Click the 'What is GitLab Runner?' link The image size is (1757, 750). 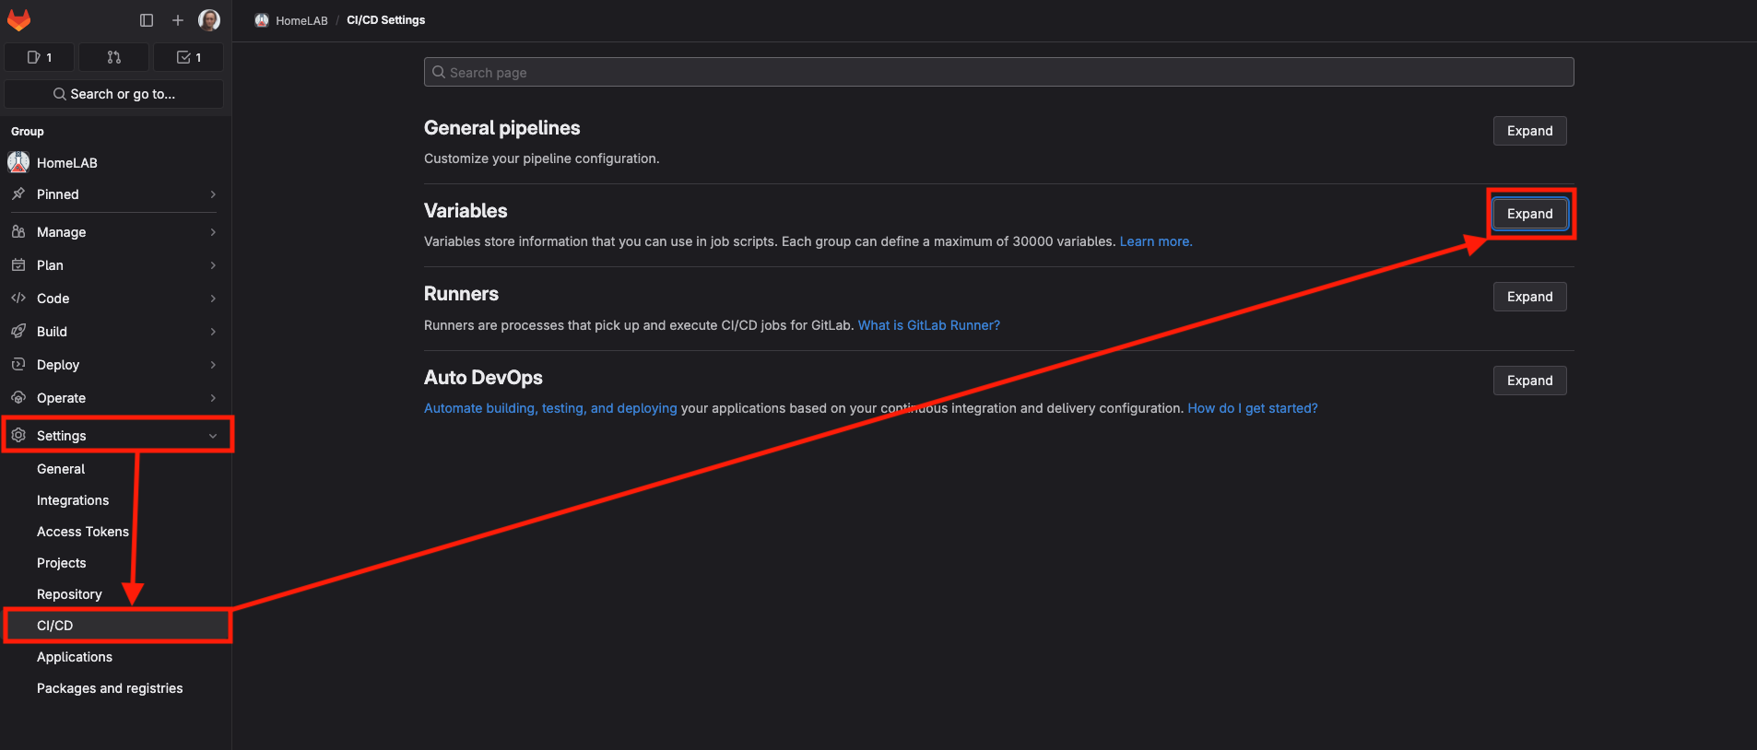[928, 325]
